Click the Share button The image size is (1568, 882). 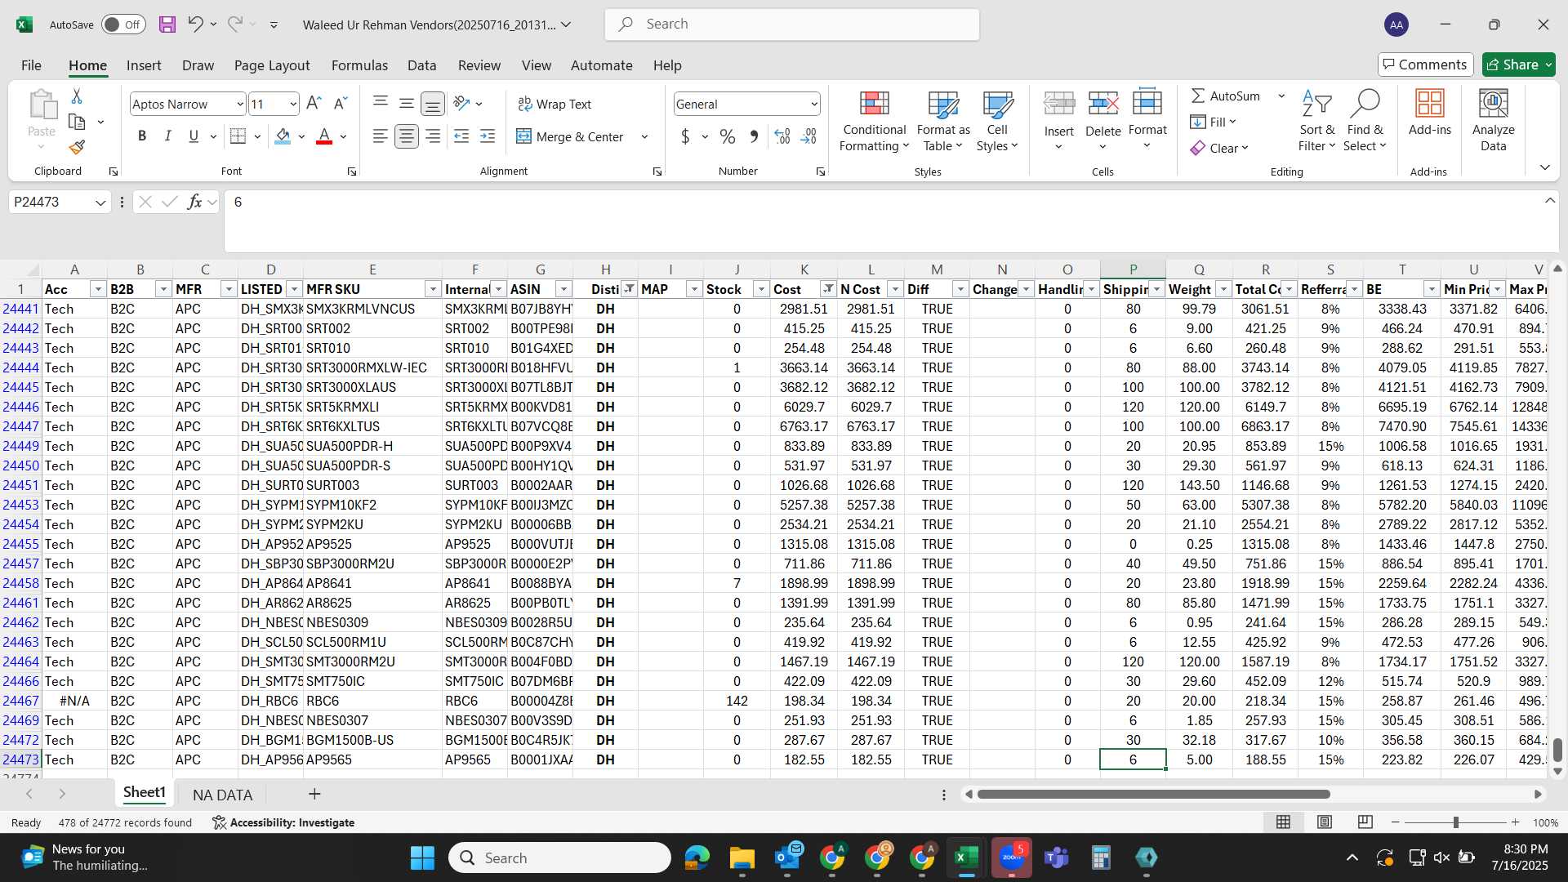[x=1519, y=65]
